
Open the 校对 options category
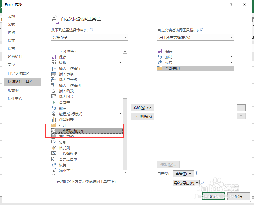click(23, 32)
